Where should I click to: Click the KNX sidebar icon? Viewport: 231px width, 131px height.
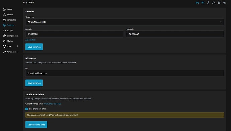[x=4, y=46]
